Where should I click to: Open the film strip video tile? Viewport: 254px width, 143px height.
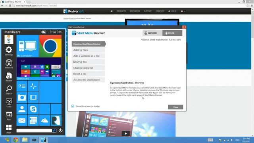pos(33,98)
